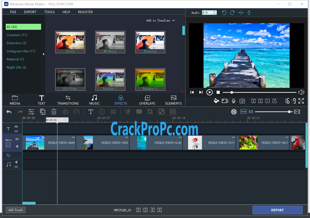This screenshot has width=310, height=218.
Task: Click the Angle spinner arrows
Action: (215, 13)
